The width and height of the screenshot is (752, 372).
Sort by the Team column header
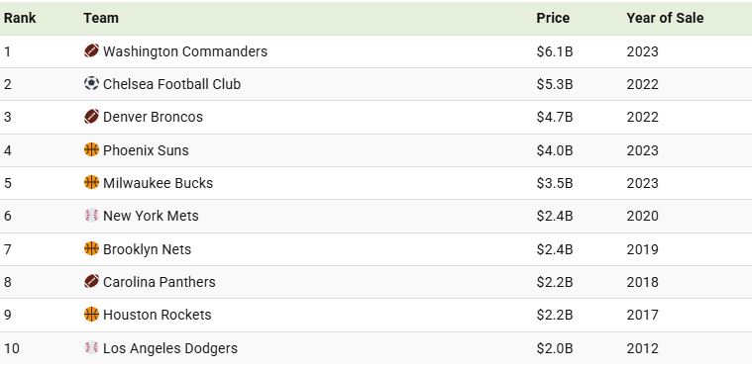[x=101, y=18]
